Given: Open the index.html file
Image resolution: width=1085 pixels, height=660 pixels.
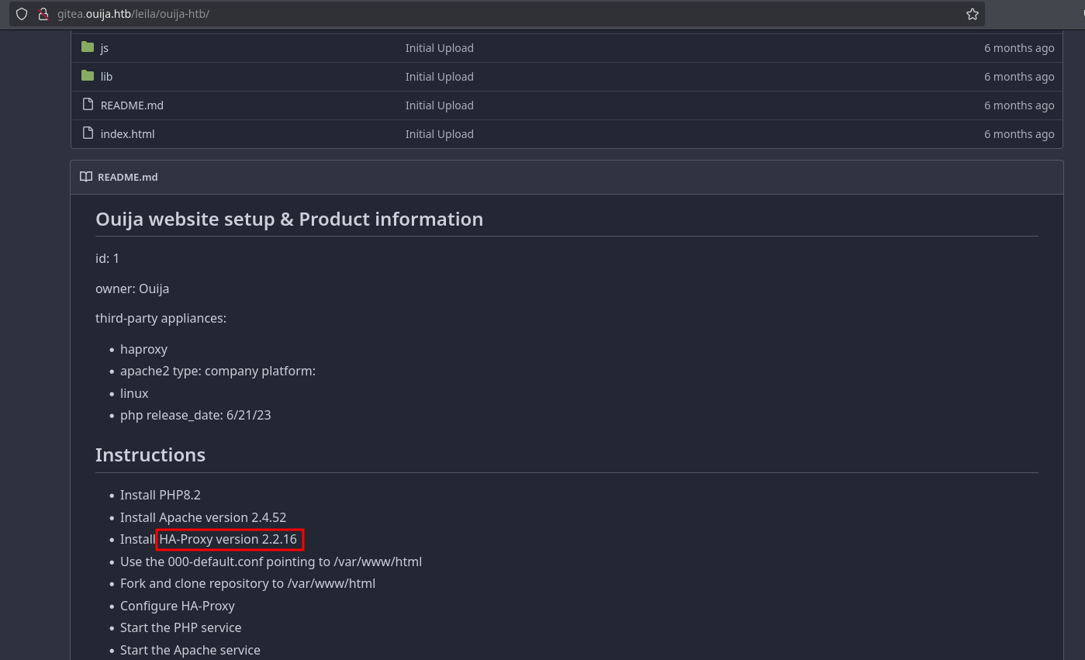Looking at the screenshot, I should tap(127, 134).
